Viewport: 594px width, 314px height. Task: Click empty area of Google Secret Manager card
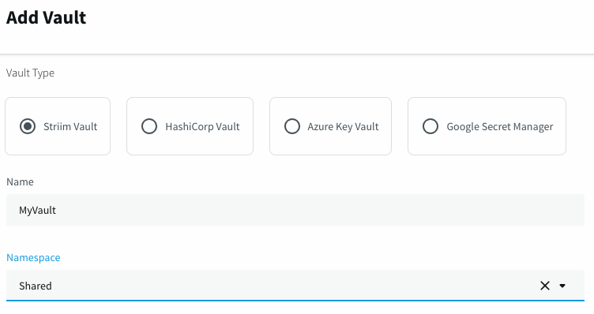(x=487, y=146)
